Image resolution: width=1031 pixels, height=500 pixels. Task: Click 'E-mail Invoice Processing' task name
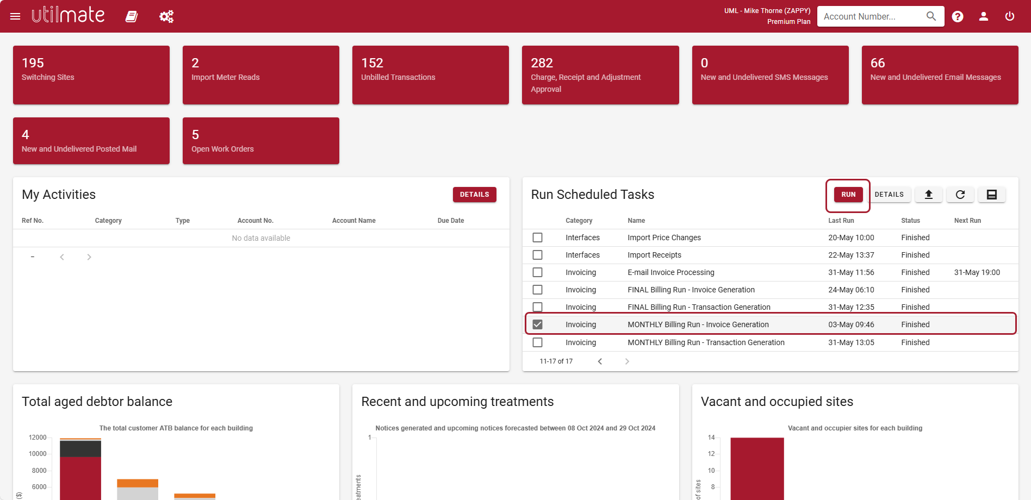pyautogui.click(x=670, y=272)
